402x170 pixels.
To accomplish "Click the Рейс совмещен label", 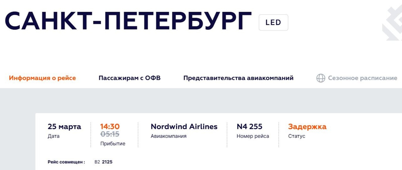I will click(66, 162).
